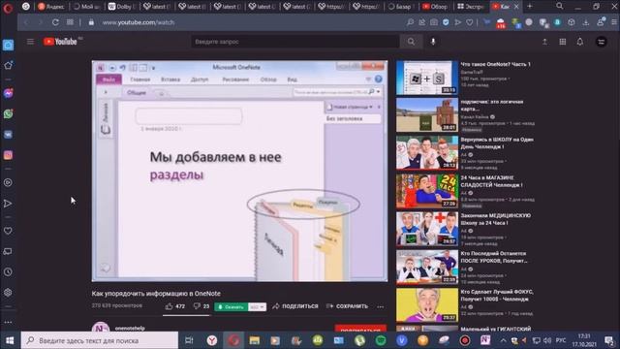Open the Windows Start menu
Screen dimensions: 620x349
click(x=10, y=340)
